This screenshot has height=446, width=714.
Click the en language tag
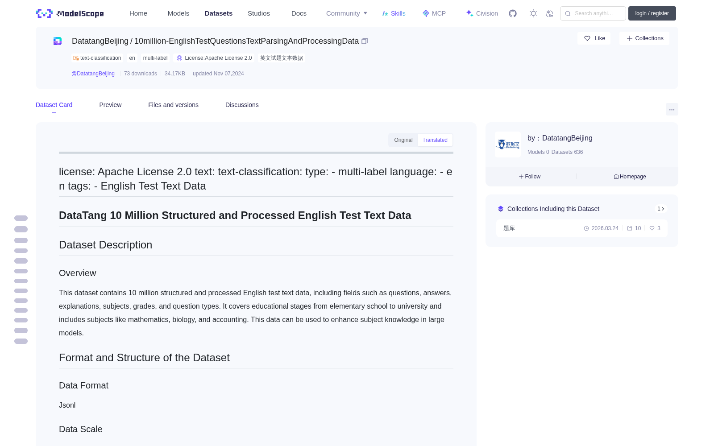[132, 58]
